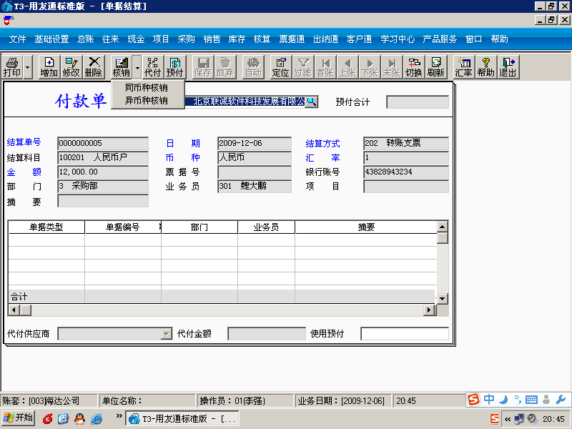572x429 pixels.
Task: Click the 保存 (Save) toolbar icon
Action: pyautogui.click(x=202, y=67)
